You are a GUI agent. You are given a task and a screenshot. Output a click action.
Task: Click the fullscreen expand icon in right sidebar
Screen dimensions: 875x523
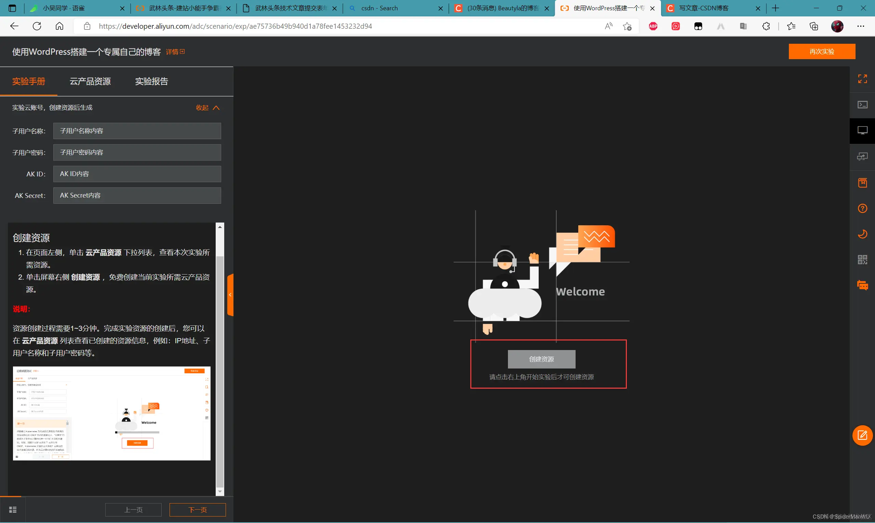tap(862, 79)
